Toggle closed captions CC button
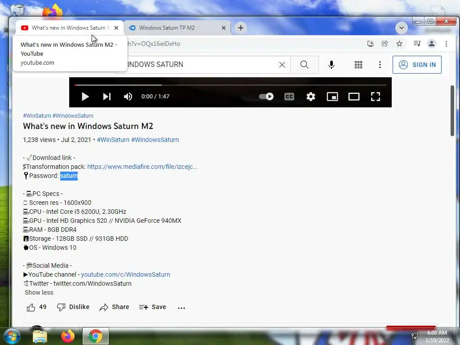The height and width of the screenshot is (345, 460). click(289, 97)
